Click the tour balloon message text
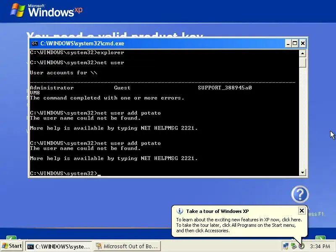This screenshot has height=252, width=336. 239,225
